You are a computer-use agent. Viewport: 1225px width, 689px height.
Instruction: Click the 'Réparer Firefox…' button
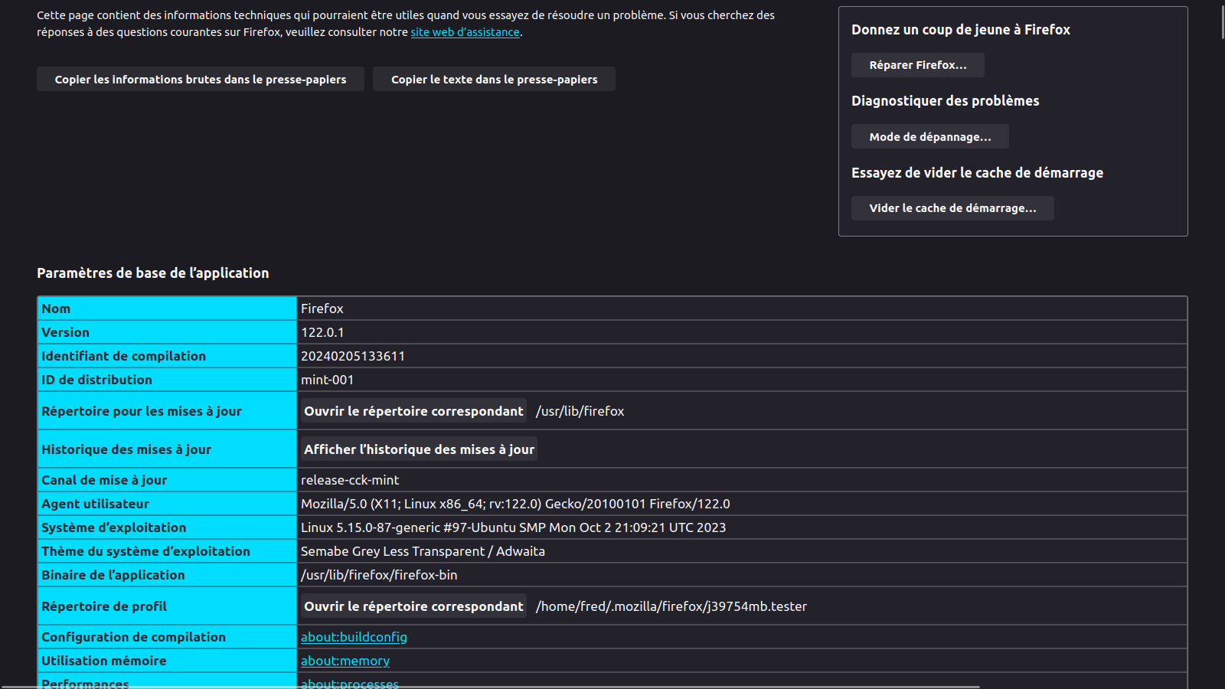pos(918,65)
